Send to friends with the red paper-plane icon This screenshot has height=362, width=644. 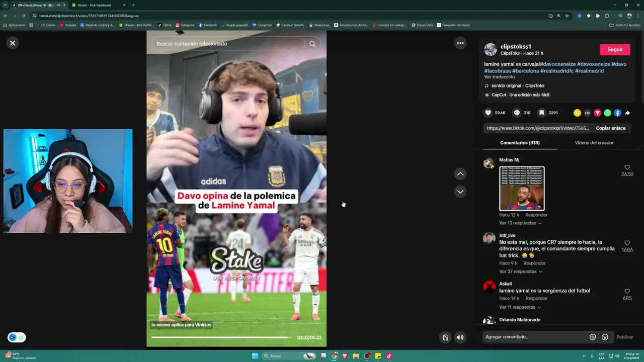[597, 113]
